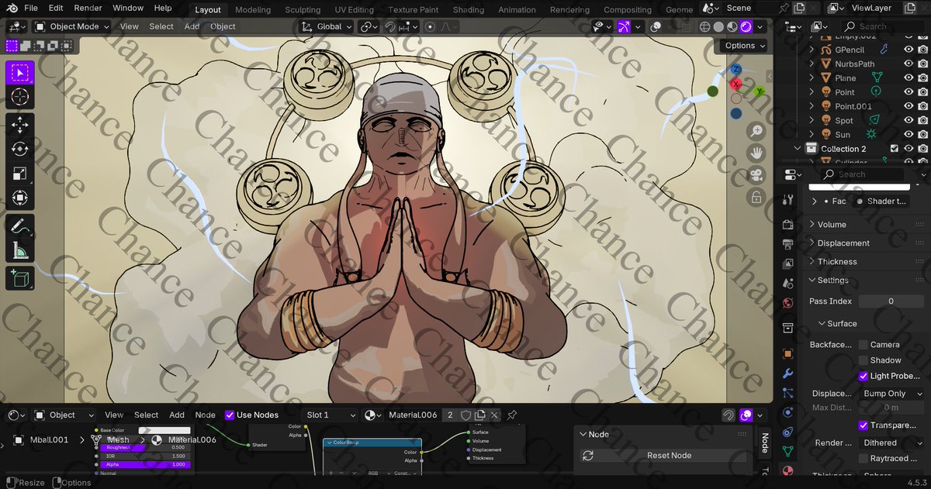Image resolution: width=931 pixels, height=489 pixels.
Task: Open Render Method Dithered dropdown
Action: coord(891,443)
